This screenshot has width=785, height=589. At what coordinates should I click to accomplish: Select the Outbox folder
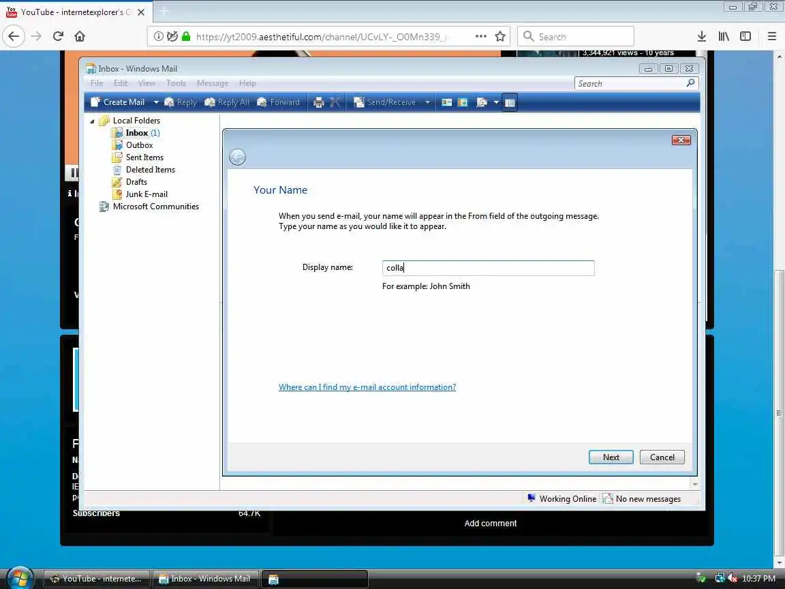[x=139, y=145]
